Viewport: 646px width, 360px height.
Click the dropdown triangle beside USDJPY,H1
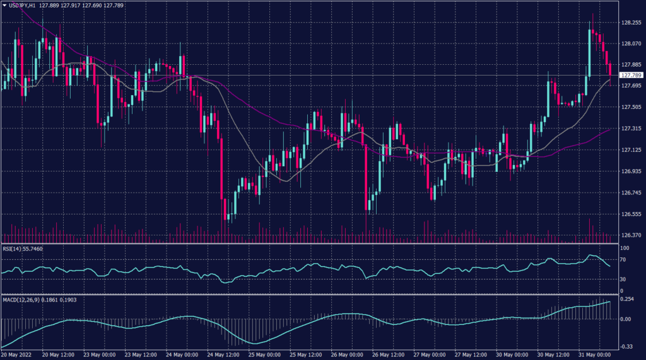click(4, 5)
